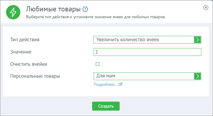213x116 pixels.
Task: Open the Увеличить количество ячеек dropdown
Action: 147,40
